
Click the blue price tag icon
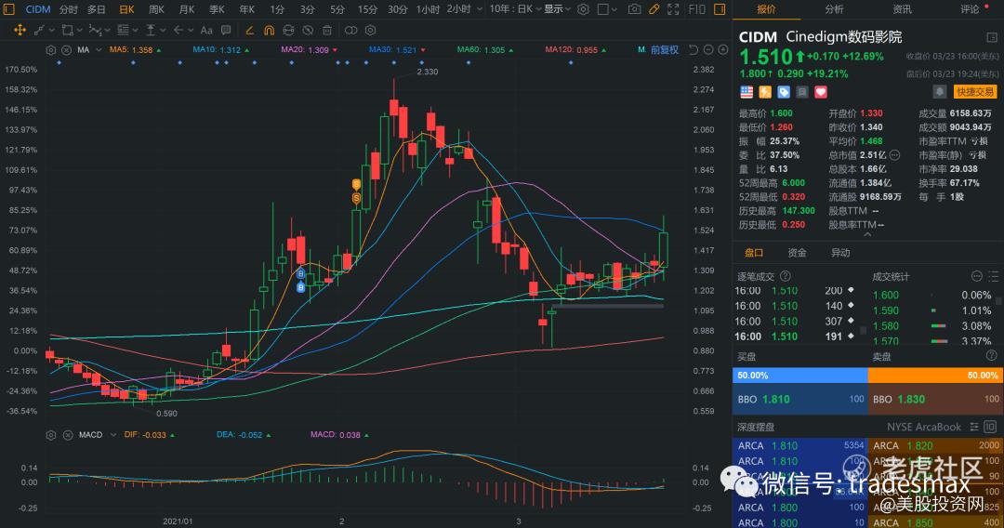[784, 92]
